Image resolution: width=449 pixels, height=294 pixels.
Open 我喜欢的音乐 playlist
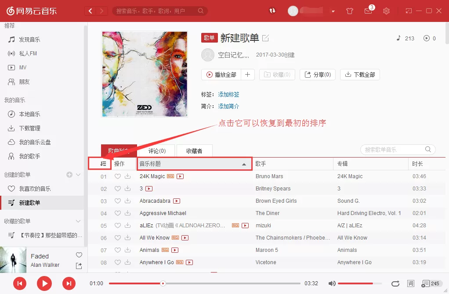pyautogui.click(x=35, y=189)
